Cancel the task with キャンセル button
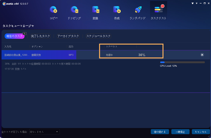Screen dimensions: 211x138 200,132
